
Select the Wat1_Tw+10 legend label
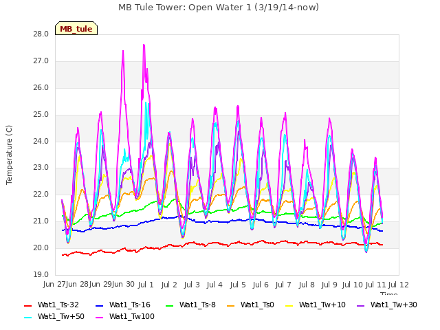pyautogui.click(x=322, y=305)
